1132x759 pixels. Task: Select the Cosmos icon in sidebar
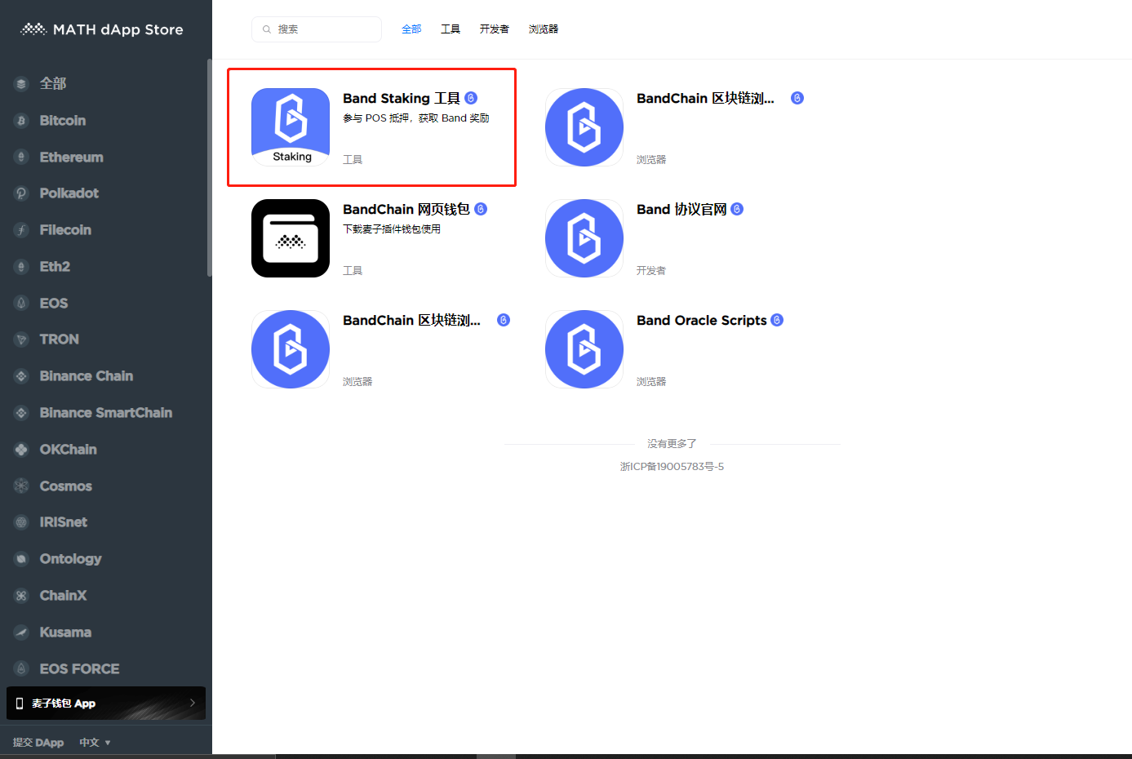point(22,486)
